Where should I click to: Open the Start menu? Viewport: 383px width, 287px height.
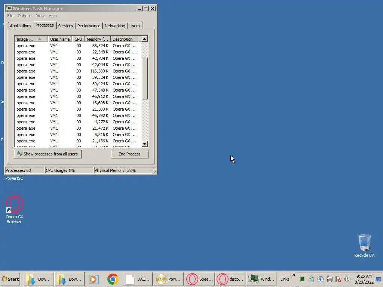coord(10,279)
